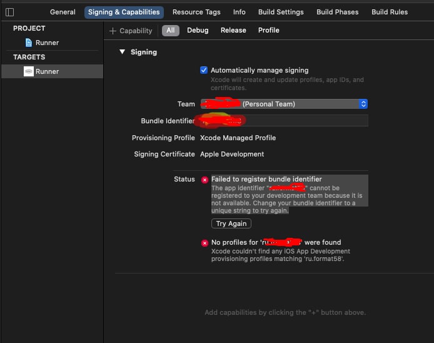Go to the Build Settings tab
This screenshot has height=343, width=434.
pyautogui.click(x=281, y=12)
